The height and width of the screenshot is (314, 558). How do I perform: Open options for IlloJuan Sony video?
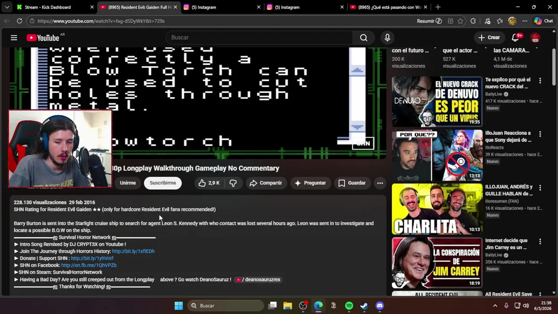[540, 134]
